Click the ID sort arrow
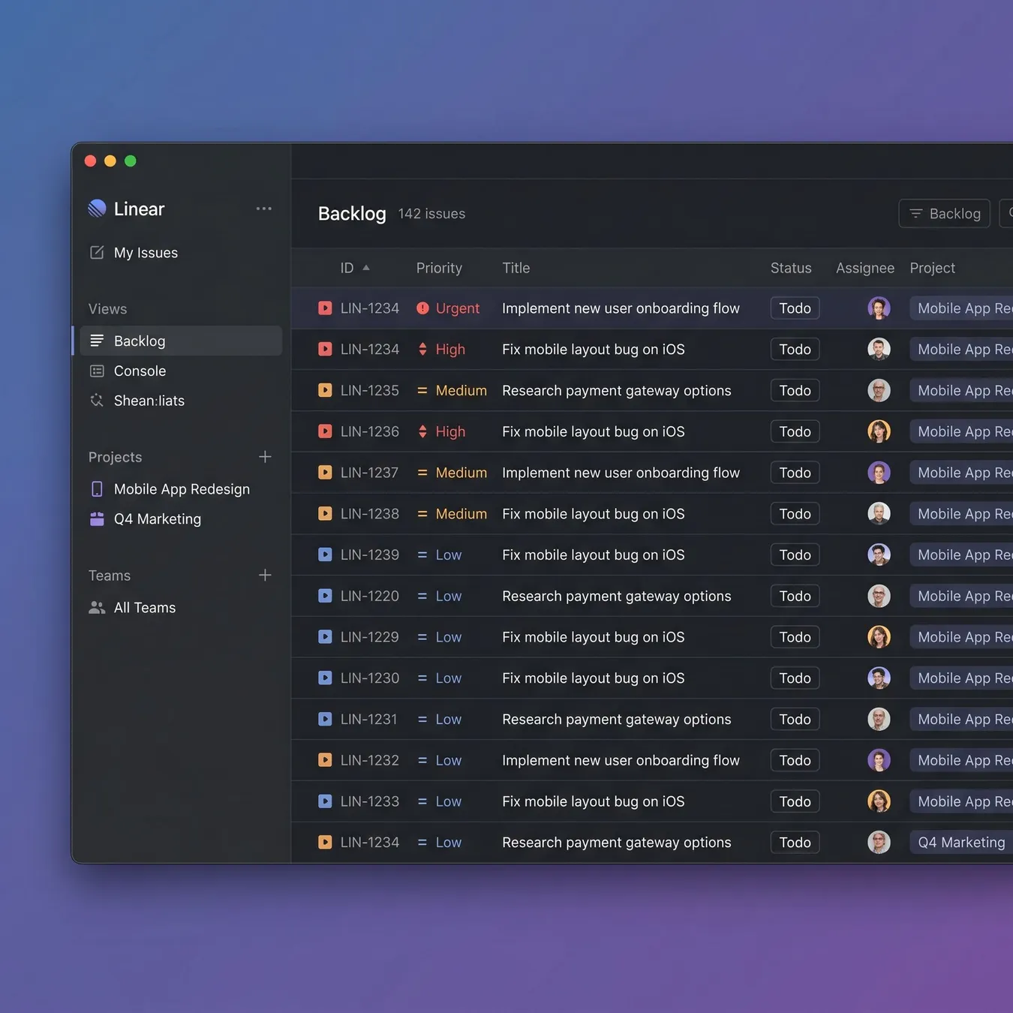Image resolution: width=1013 pixels, height=1013 pixels. coord(366,268)
